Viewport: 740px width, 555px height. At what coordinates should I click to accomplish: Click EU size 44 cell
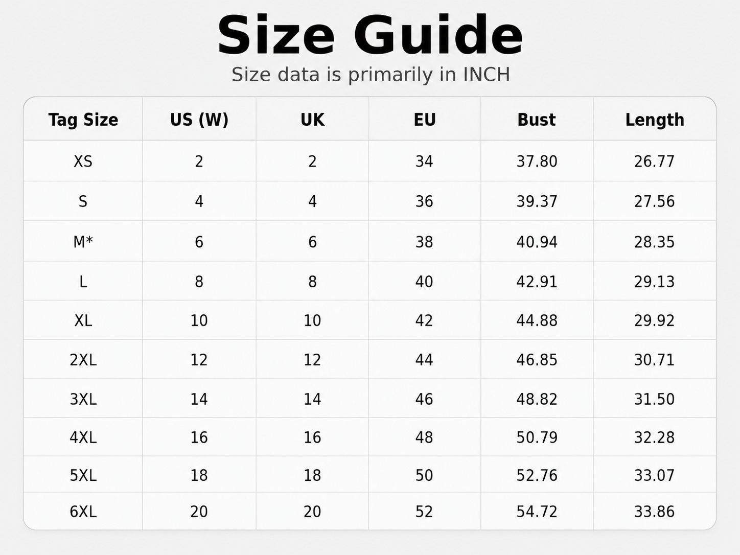click(x=424, y=360)
